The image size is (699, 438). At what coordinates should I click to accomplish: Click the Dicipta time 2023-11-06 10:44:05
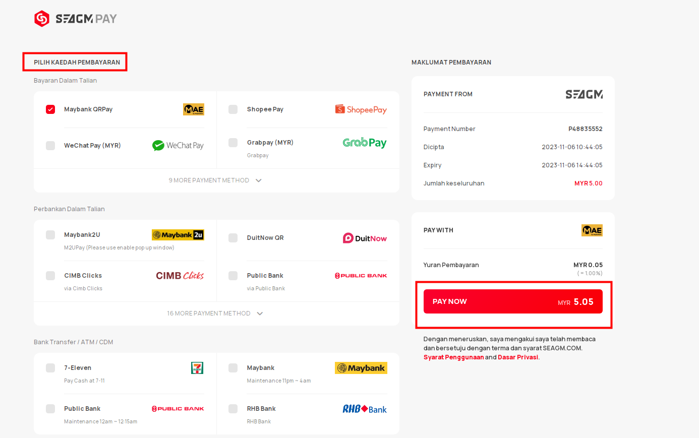[572, 147]
